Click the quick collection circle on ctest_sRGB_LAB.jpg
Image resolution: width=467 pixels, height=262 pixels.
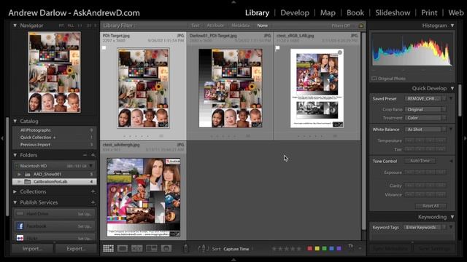pos(340,52)
